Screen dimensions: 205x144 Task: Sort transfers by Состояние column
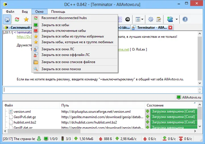pyautogui.click(x=171, y=105)
